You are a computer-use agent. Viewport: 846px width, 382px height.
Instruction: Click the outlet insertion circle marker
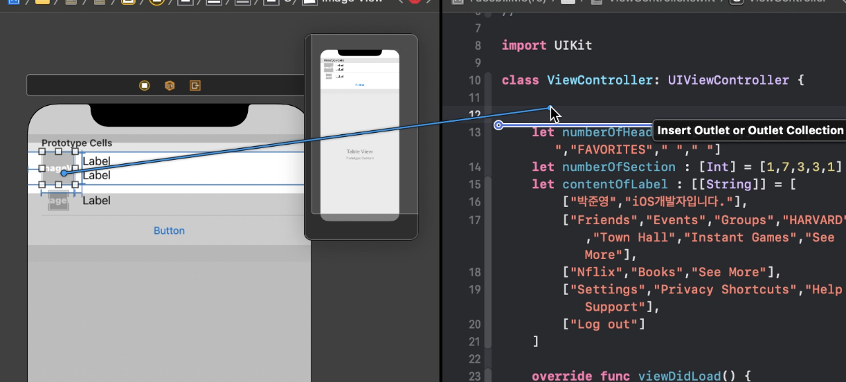pos(498,125)
